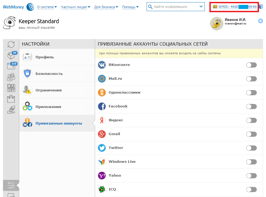The width and height of the screenshot is (266, 197).
Task: Enable the Gmail account toggle
Action: tap(251, 134)
